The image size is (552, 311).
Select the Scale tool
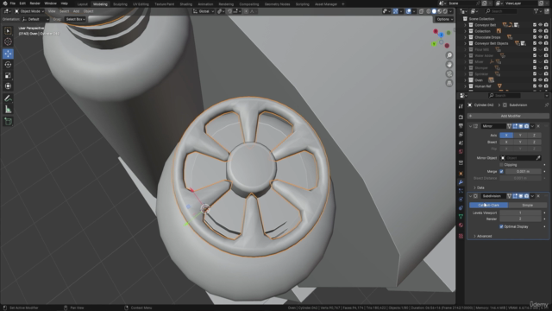[8, 75]
